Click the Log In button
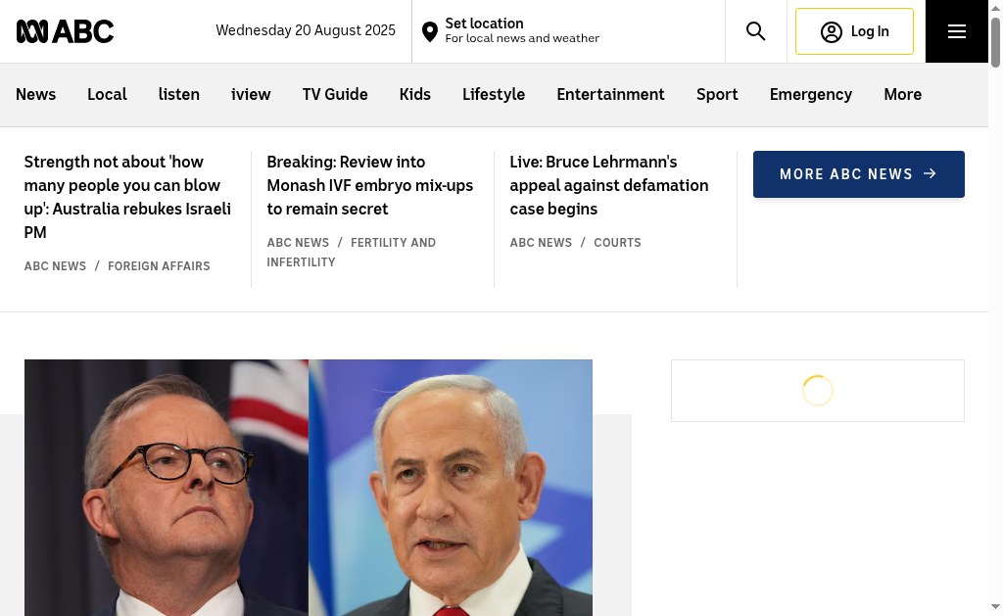This screenshot has width=1003, height=616. [x=854, y=31]
